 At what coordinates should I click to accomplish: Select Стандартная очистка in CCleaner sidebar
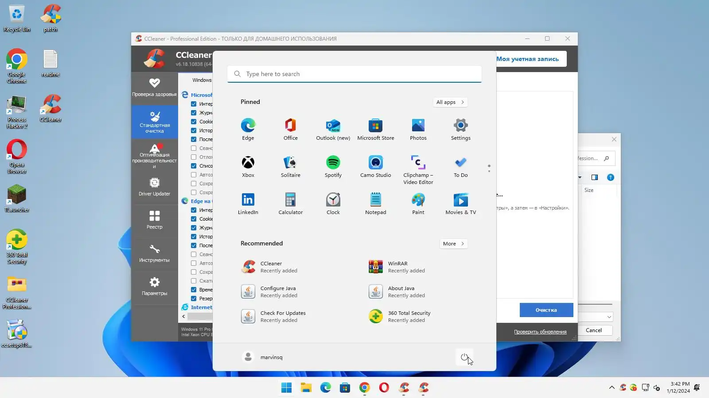coord(154,122)
